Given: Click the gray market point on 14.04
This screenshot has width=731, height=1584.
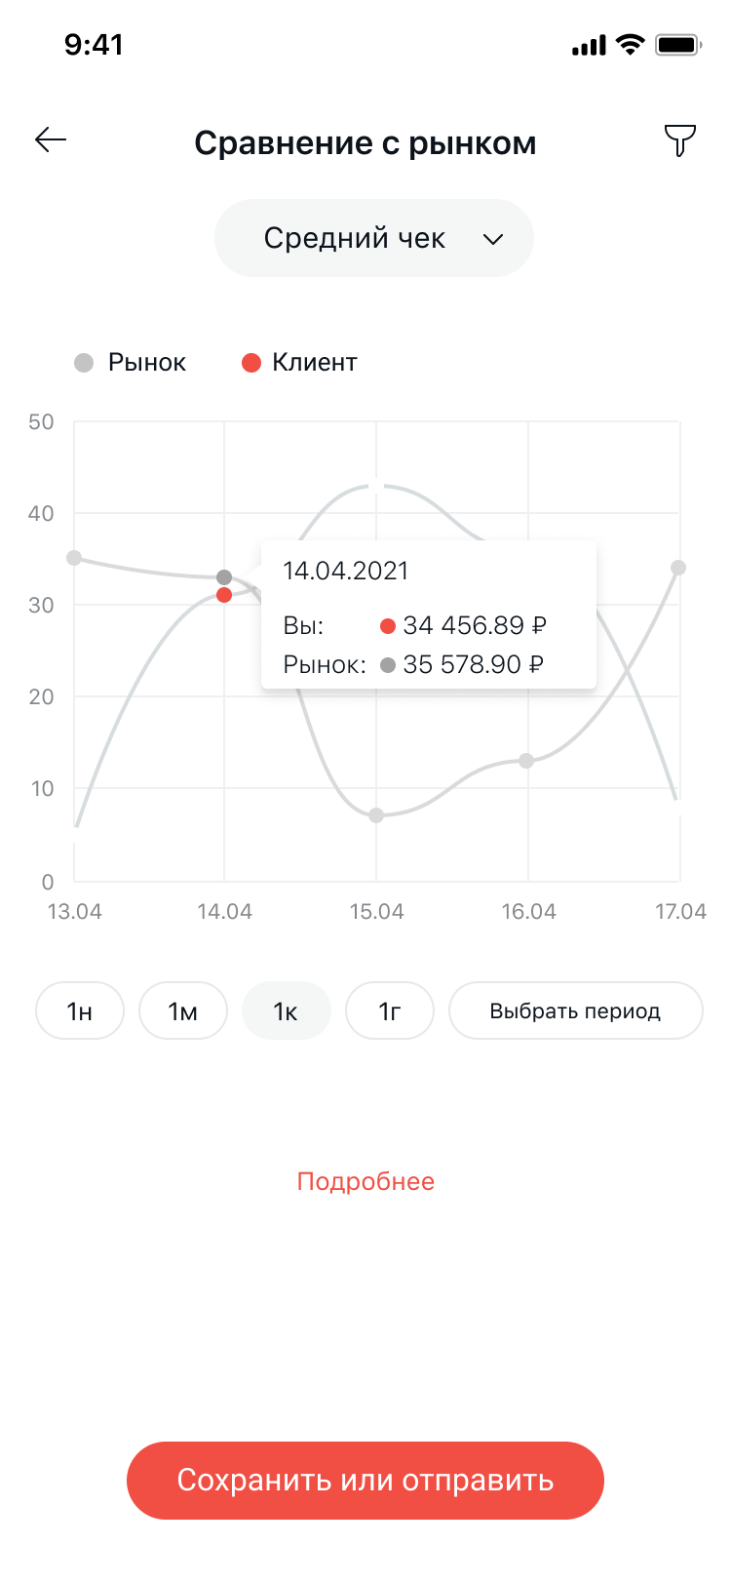Looking at the screenshot, I should pos(224,577).
